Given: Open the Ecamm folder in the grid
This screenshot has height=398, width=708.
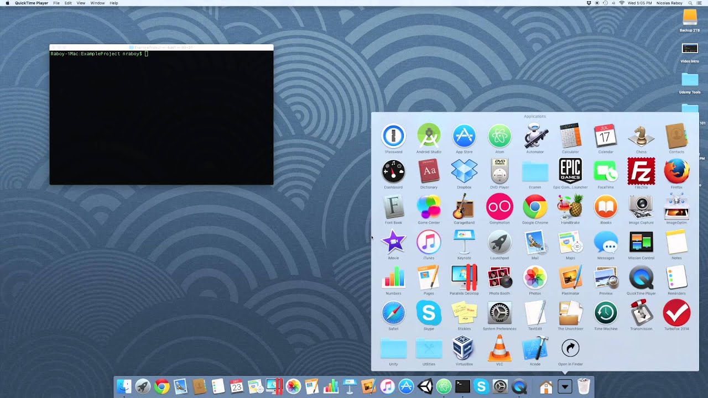Looking at the screenshot, I should pos(535,172).
